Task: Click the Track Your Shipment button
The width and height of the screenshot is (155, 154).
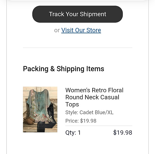Action: point(78,14)
